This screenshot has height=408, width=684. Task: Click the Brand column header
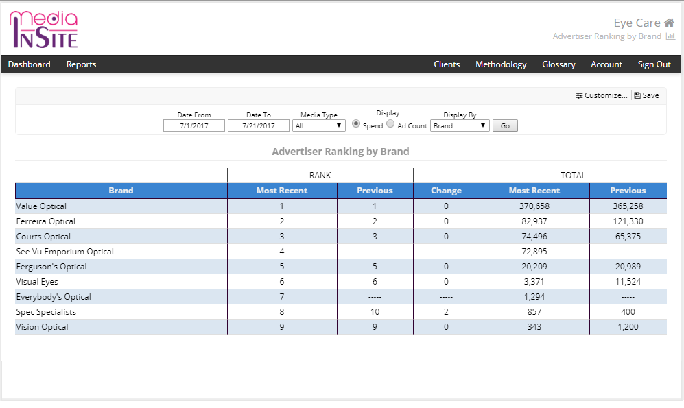pos(121,191)
